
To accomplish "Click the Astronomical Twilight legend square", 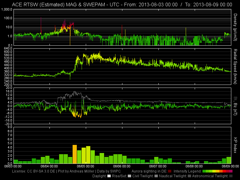I will 231,176.
